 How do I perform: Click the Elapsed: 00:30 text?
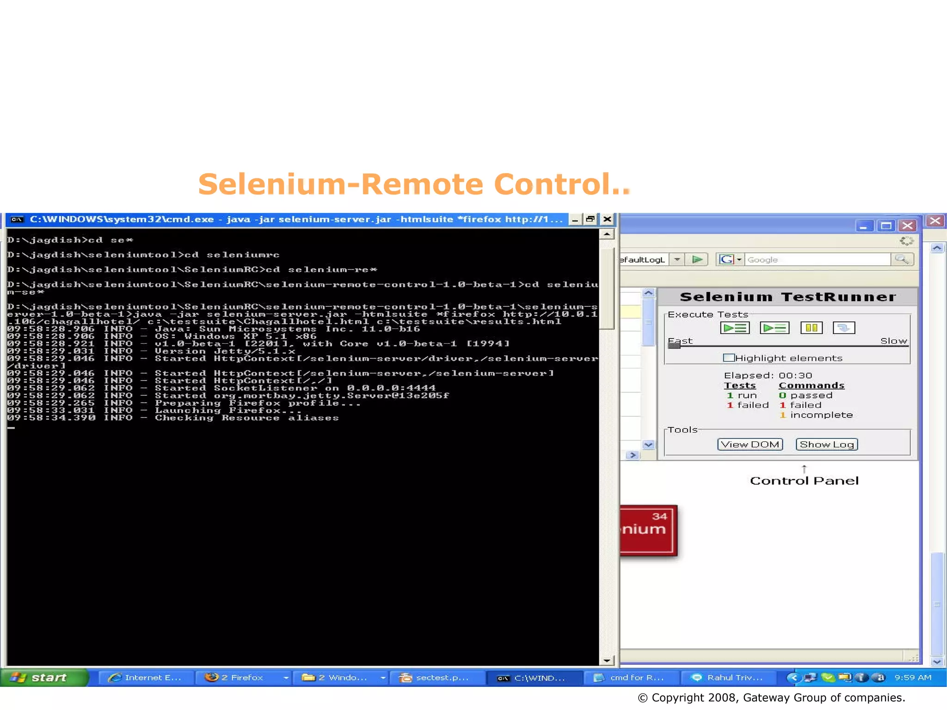tap(768, 375)
